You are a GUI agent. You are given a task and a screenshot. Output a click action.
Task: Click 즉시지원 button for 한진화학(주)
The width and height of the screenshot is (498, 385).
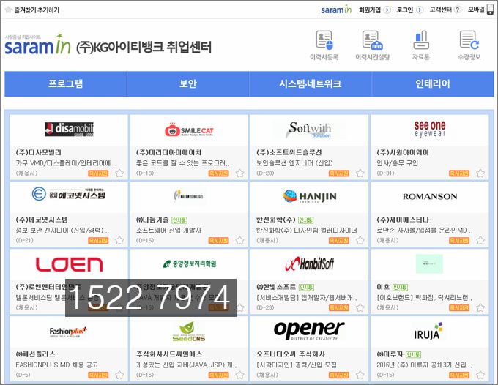point(339,241)
